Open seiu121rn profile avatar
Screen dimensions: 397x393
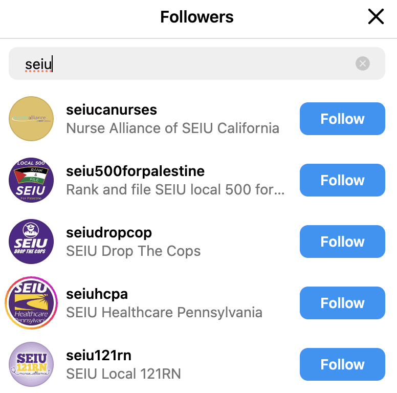(31, 364)
